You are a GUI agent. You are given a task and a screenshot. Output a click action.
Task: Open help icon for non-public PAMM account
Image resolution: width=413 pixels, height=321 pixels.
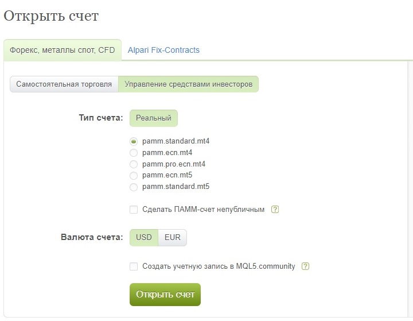[275, 210]
